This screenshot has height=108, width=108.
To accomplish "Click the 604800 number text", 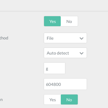I will [x=53, y=85].
